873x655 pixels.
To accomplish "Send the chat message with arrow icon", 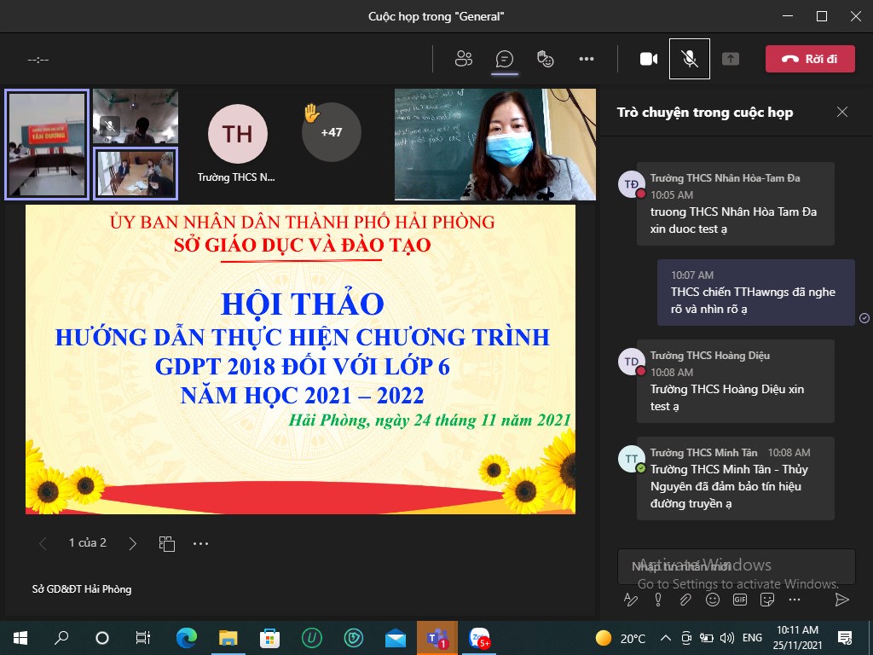I will tap(841, 600).
